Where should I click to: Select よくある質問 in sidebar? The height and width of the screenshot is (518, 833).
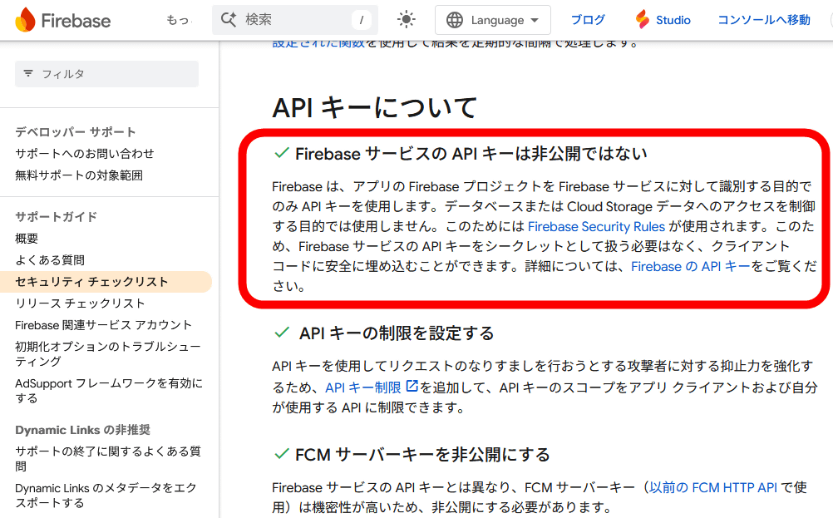pyautogui.click(x=50, y=260)
